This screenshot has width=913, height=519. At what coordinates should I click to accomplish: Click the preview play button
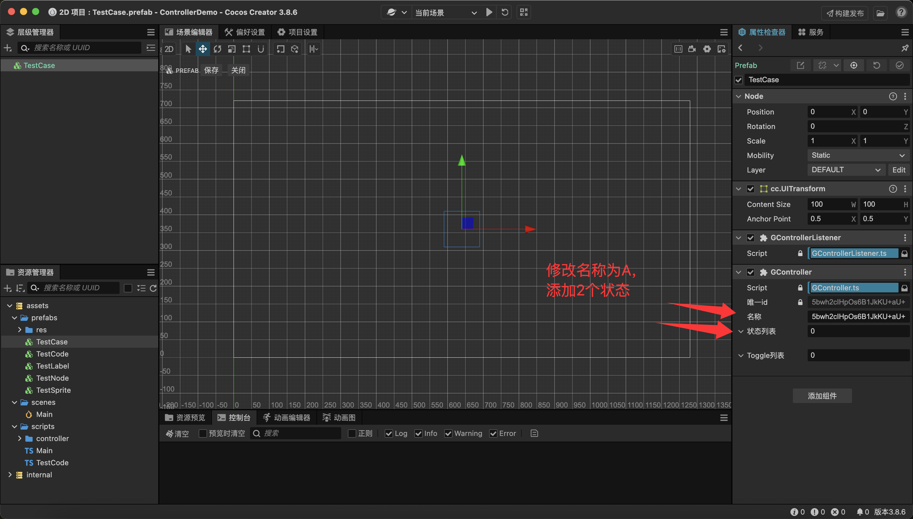[x=489, y=12]
